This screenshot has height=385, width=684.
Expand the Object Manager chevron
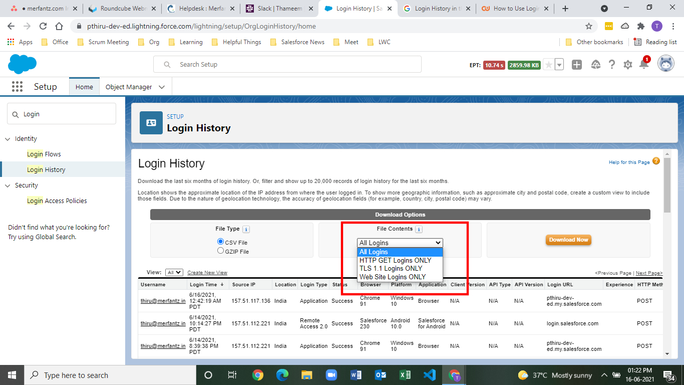tap(161, 86)
